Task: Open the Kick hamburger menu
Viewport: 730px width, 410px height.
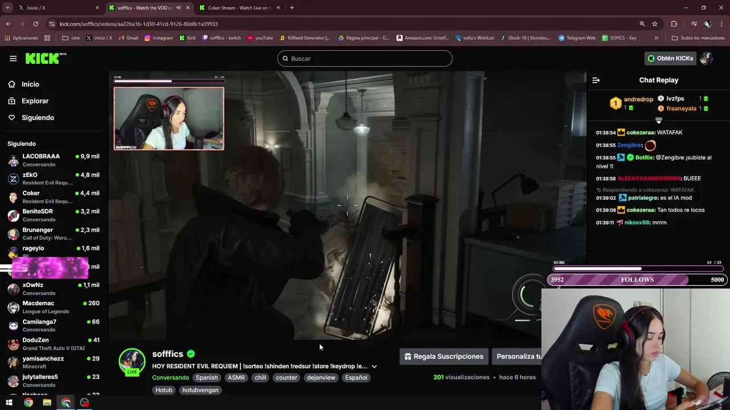Action: pyautogui.click(x=13, y=59)
